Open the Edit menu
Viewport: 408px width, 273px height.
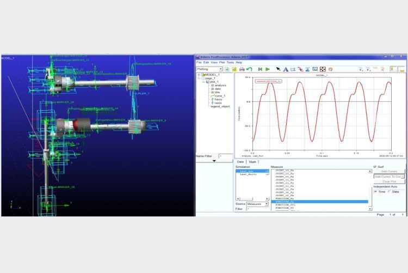pyautogui.click(x=206, y=63)
